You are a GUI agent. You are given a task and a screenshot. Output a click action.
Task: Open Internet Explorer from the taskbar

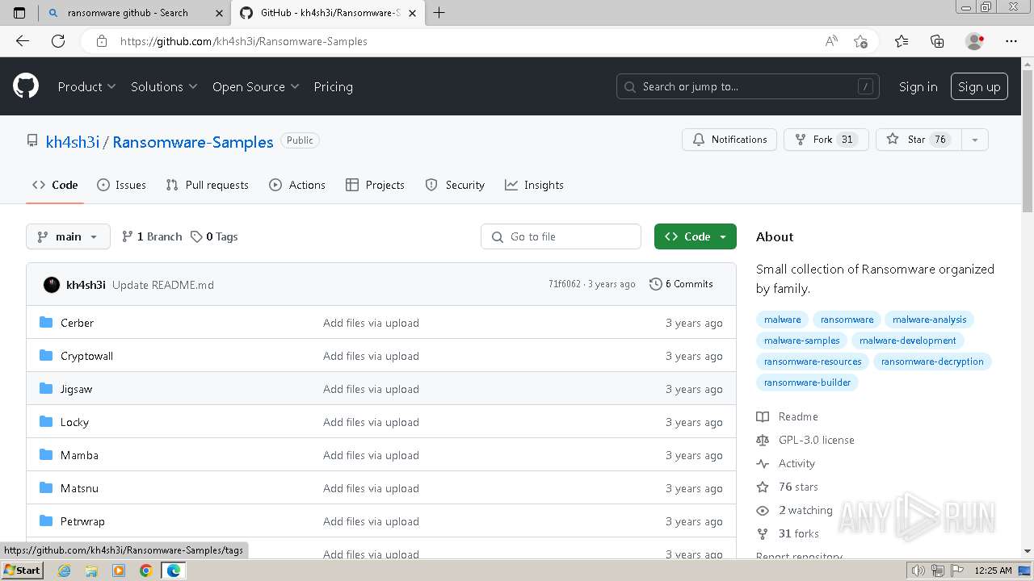coord(64,571)
